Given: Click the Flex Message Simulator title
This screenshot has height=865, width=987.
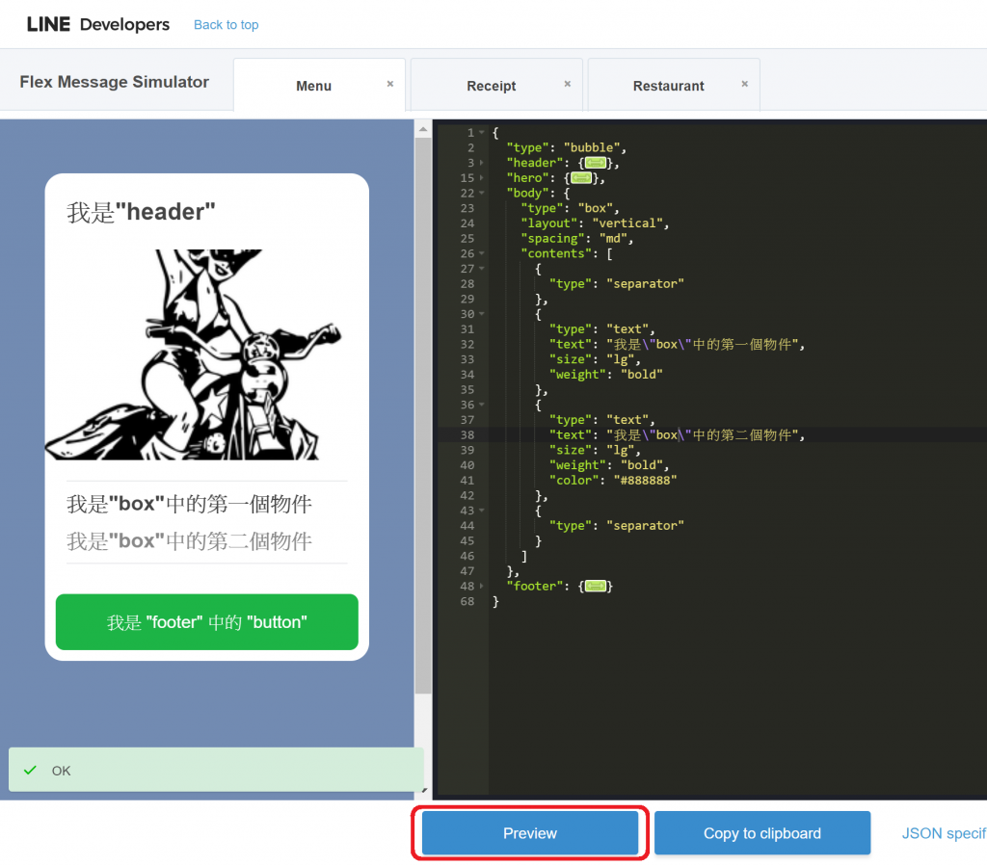Looking at the screenshot, I should (114, 82).
